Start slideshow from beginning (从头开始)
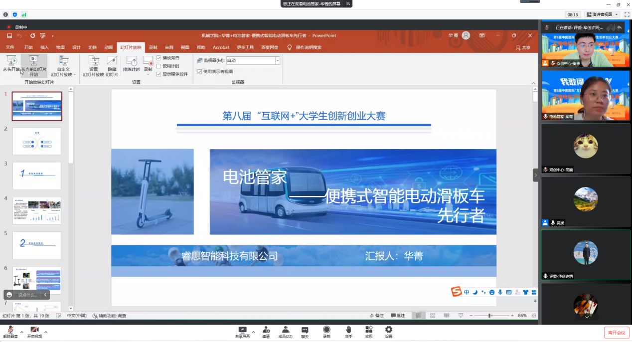This screenshot has width=632, height=342. click(x=11, y=64)
